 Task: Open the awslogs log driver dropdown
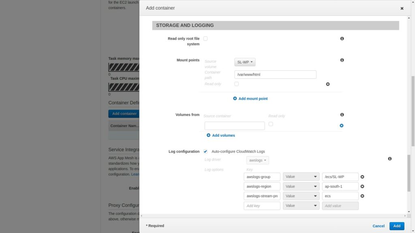[x=257, y=160]
